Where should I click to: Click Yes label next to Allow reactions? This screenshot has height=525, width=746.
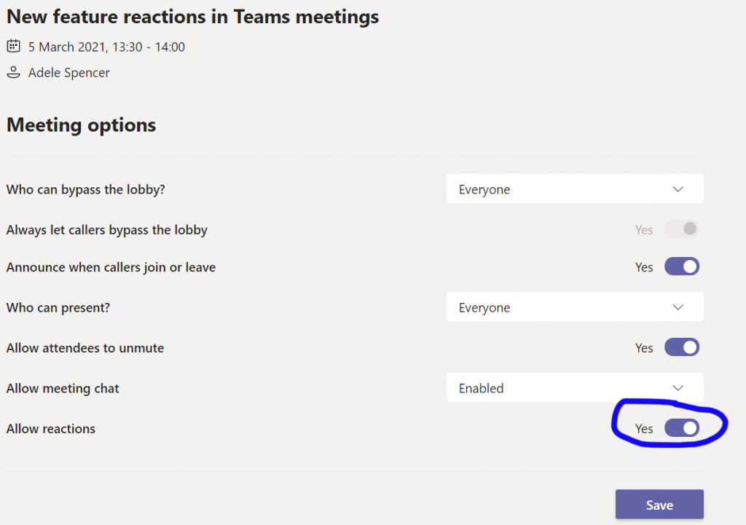644,429
